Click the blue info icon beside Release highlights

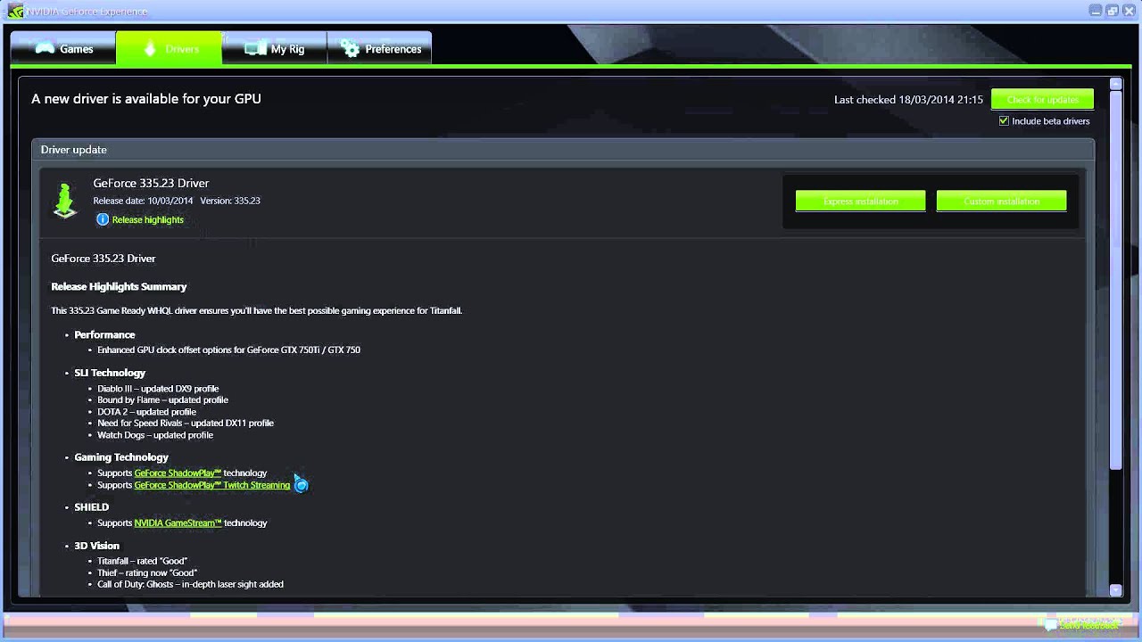click(103, 219)
